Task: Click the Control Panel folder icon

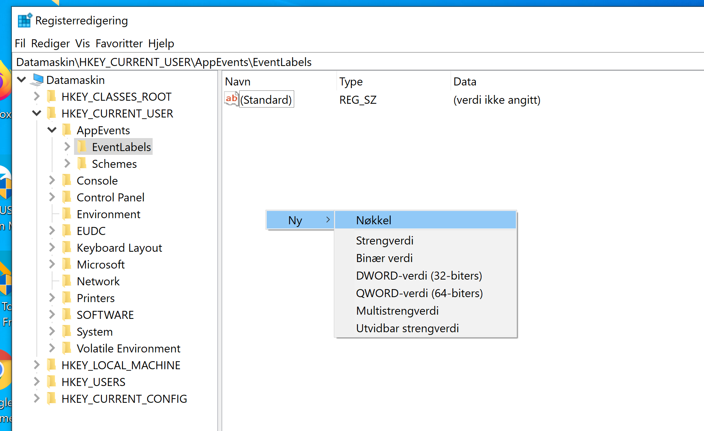Action: 67,197
